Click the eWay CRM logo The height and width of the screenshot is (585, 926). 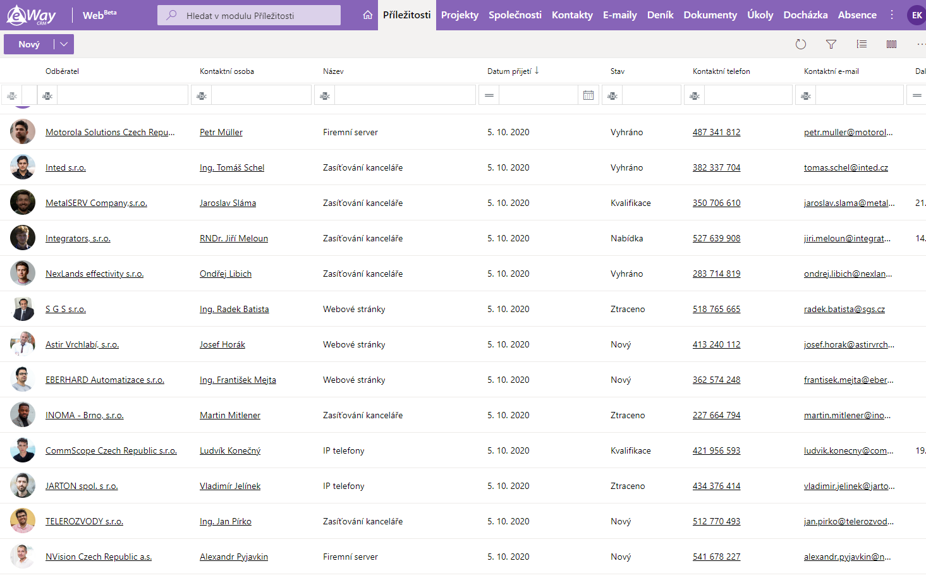31,15
